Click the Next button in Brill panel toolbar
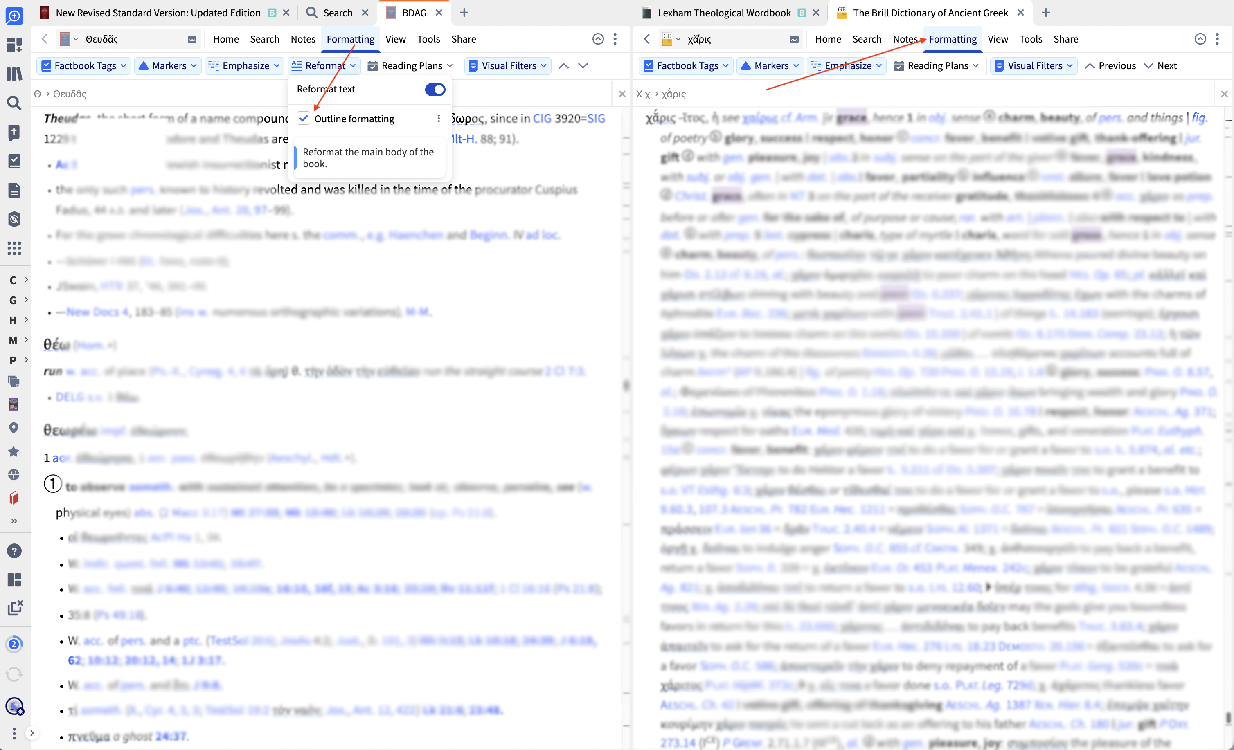Viewport: 1234px width, 750px height. pyautogui.click(x=1161, y=65)
